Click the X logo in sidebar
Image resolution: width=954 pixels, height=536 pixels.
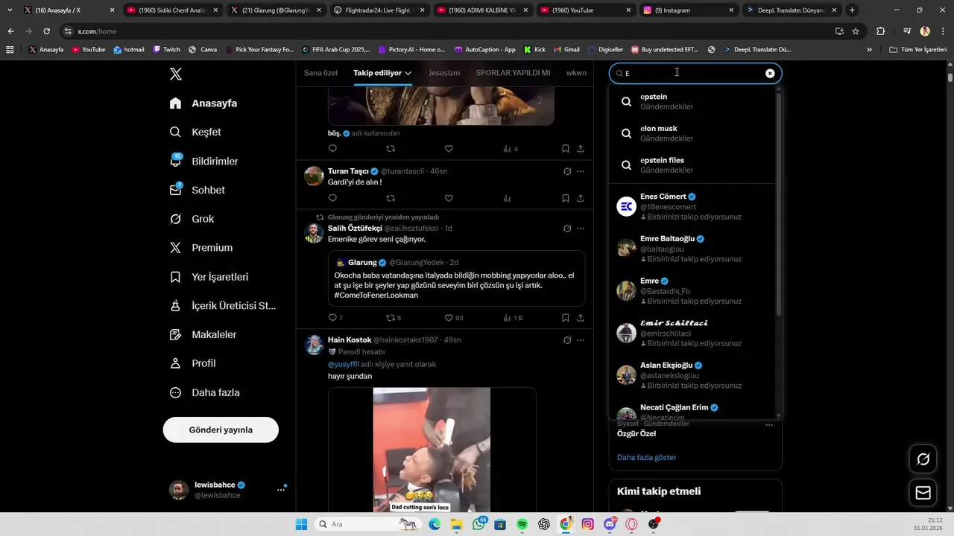175,74
